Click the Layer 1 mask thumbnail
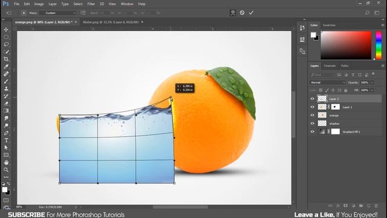Screen dimensions: 387x218 coord(335,107)
